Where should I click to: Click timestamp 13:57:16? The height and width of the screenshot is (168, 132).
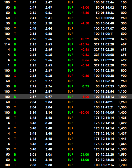107,165
